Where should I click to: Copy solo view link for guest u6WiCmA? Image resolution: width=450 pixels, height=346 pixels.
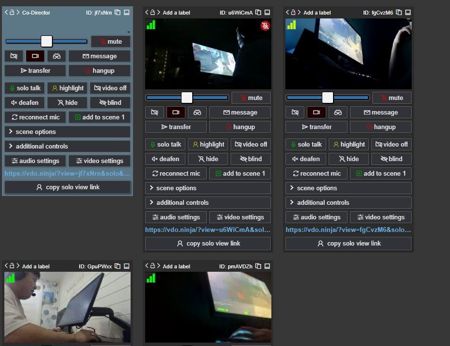(x=208, y=244)
